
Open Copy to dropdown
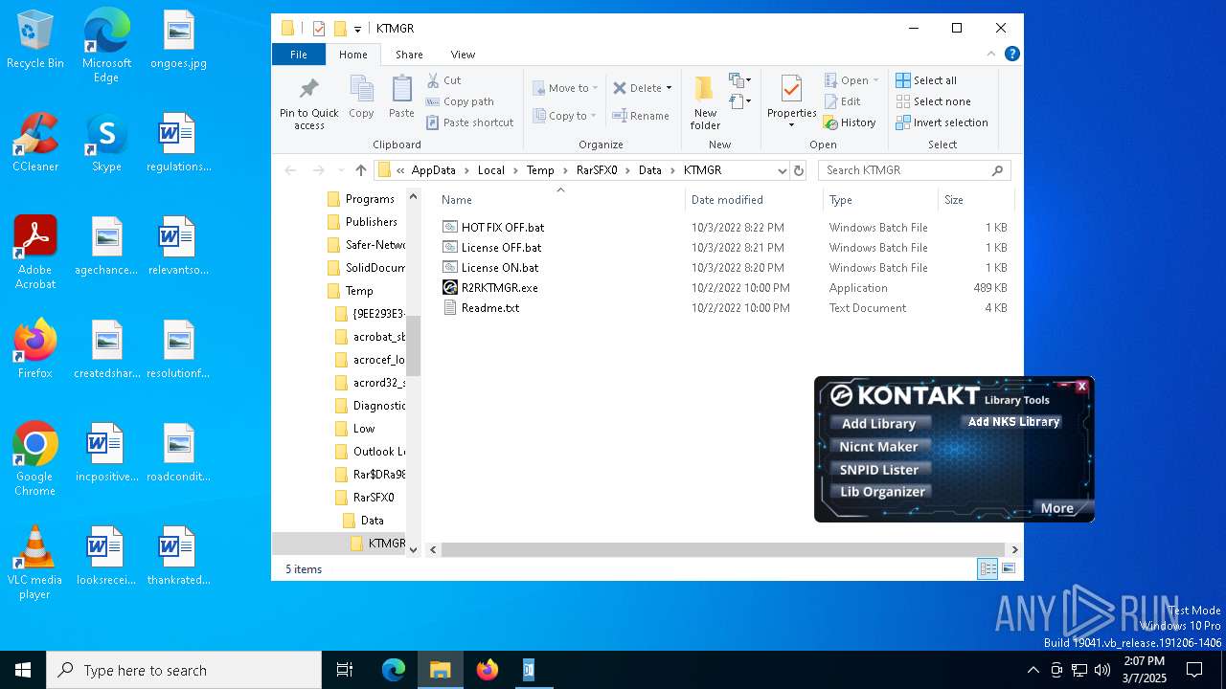tap(564, 116)
